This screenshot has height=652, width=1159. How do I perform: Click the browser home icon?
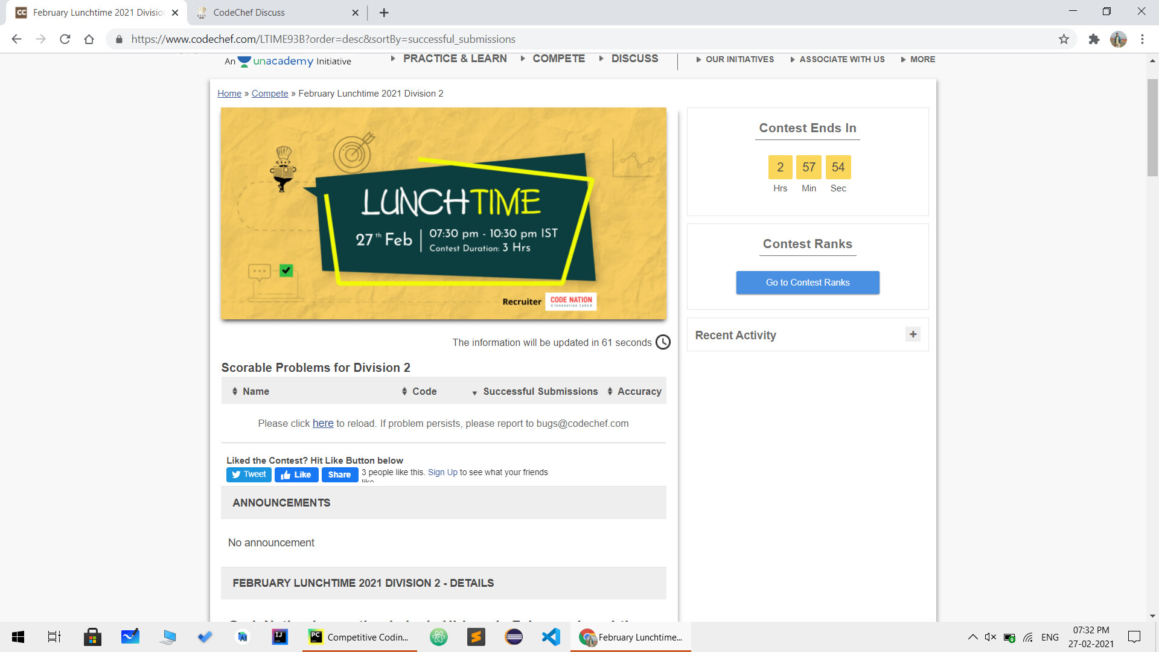point(89,39)
